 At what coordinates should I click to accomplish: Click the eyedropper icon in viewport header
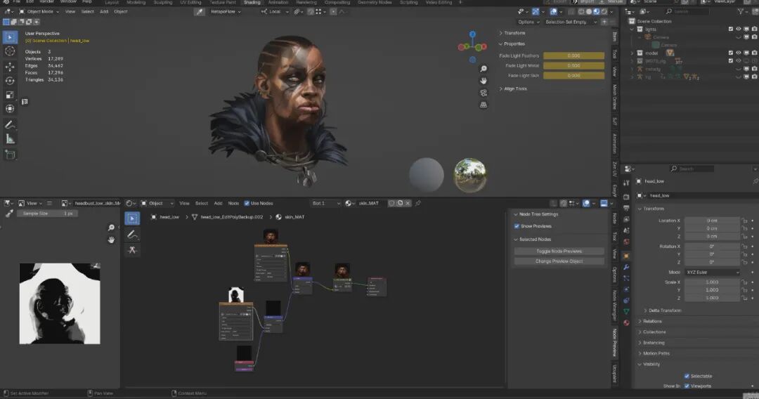pyautogui.click(x=200, y=12)
